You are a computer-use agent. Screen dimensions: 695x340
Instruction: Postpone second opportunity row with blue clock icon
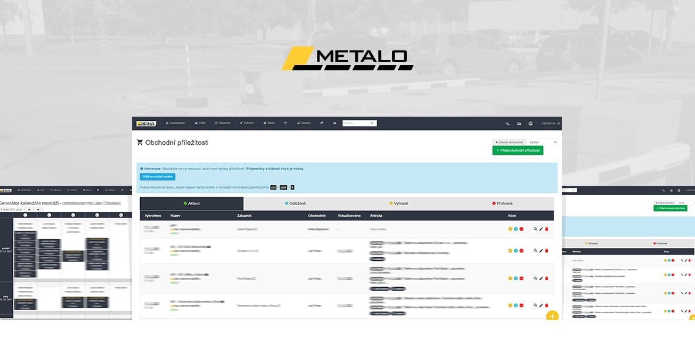click(516, 250)
